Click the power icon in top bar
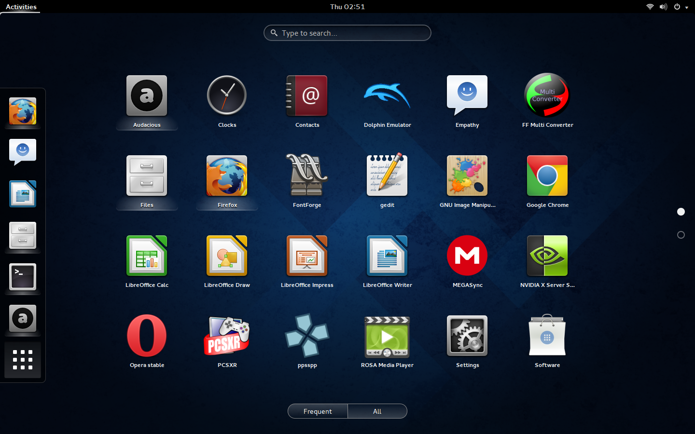695x434 pixels. pos(677,7)
